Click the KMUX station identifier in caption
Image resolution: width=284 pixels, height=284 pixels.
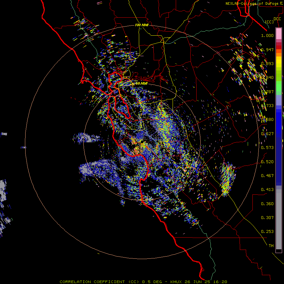pyautogui.click(x=176, y=282)
